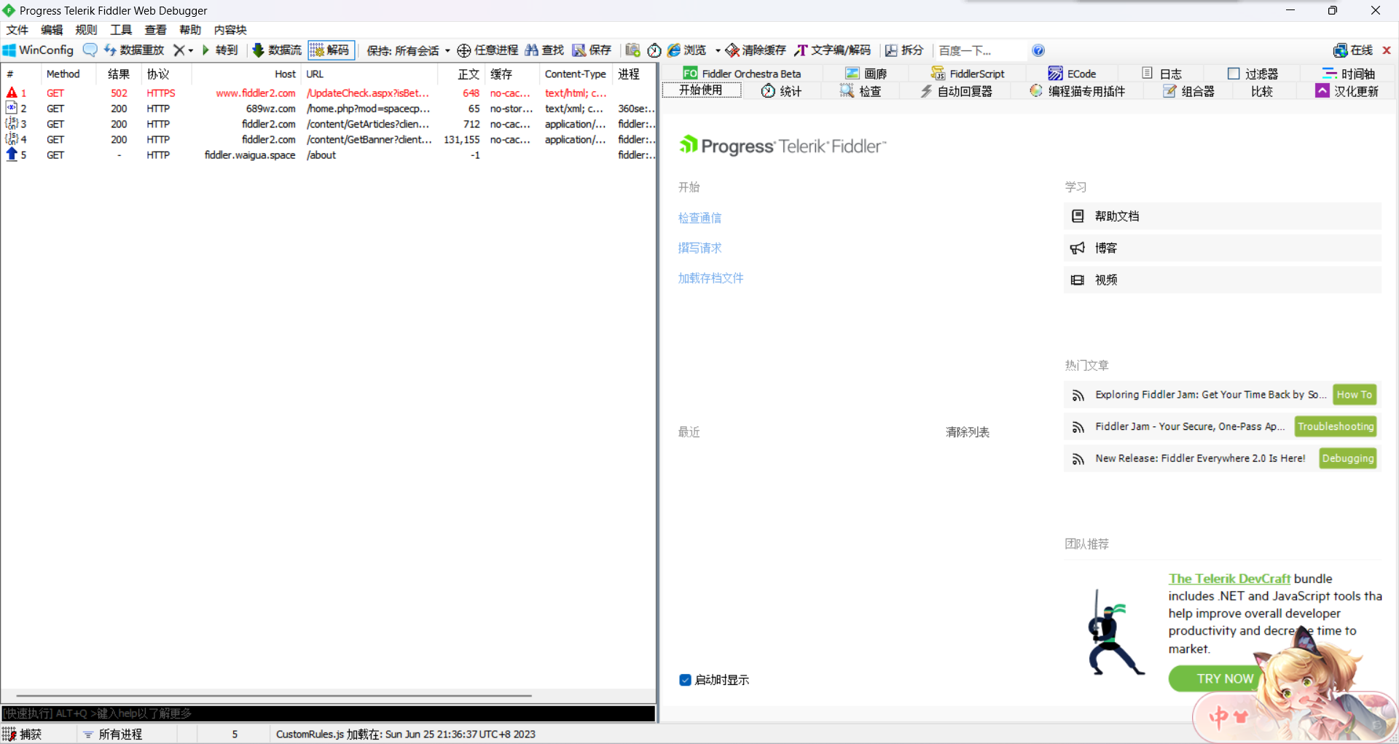Switch to the 组合器 composer tab

1189,91
